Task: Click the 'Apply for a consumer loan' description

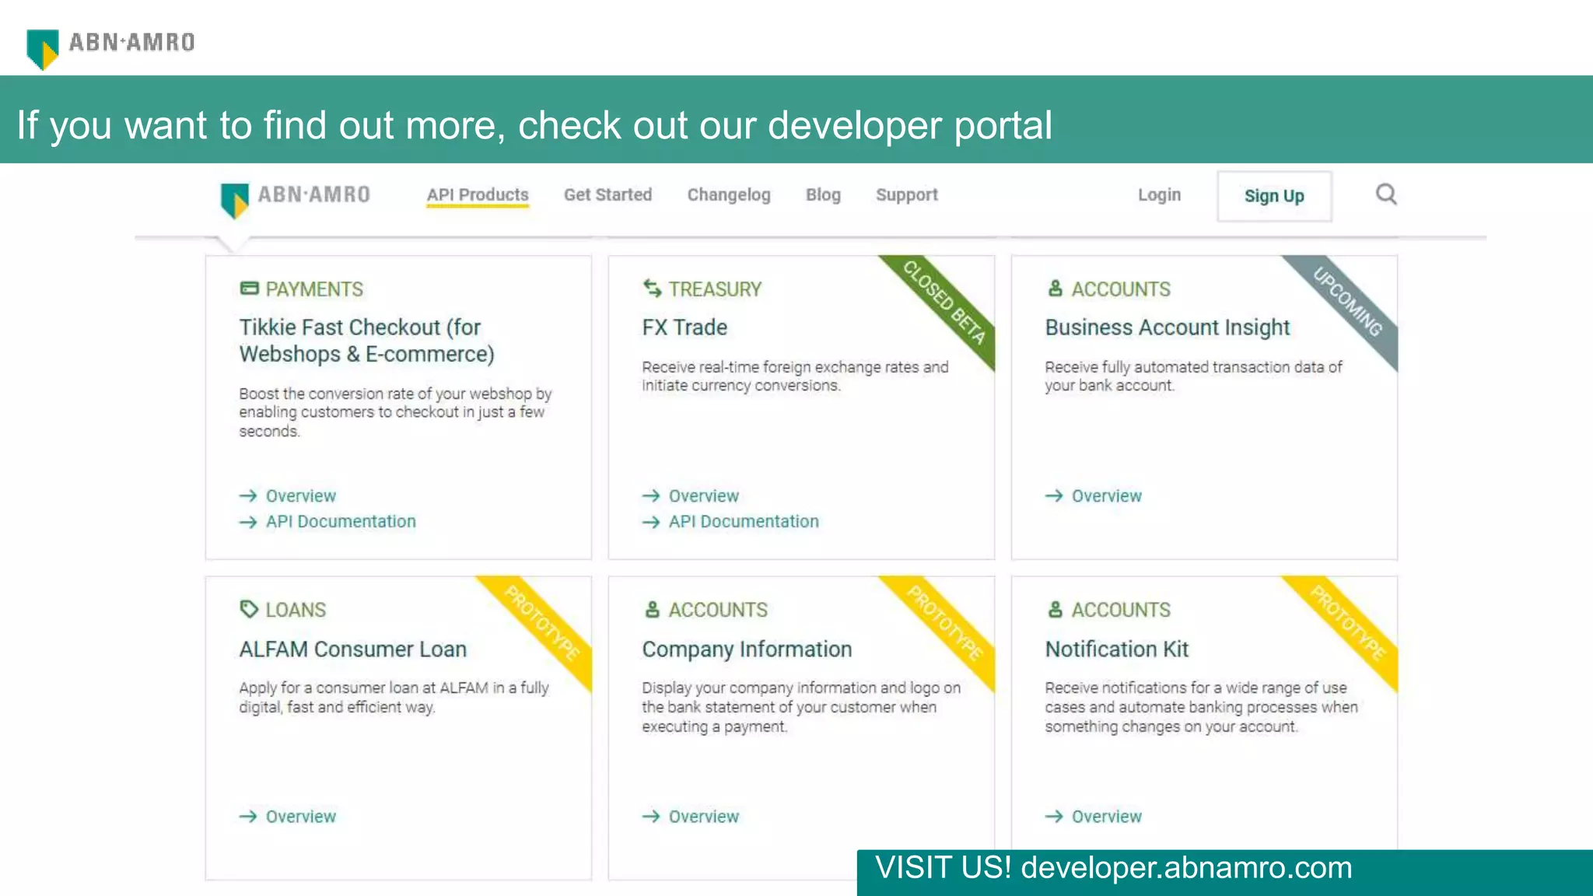Action: point(394,698)
